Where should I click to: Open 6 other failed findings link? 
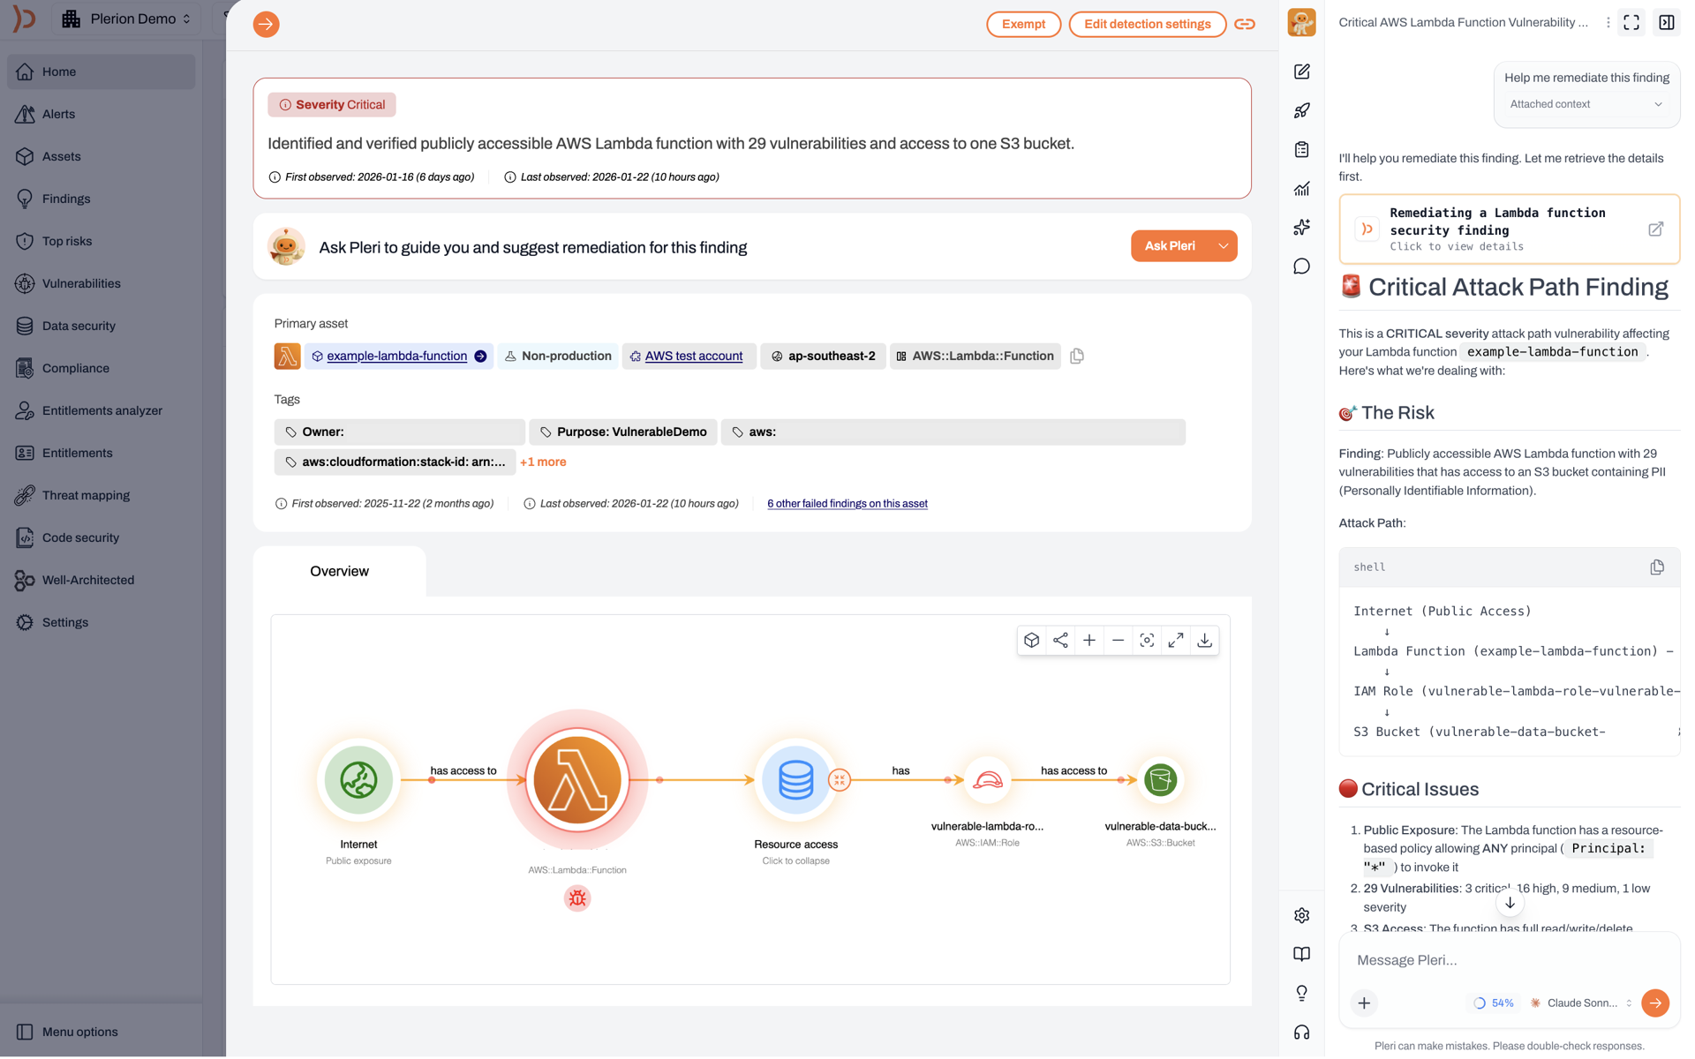coord(847,504)
